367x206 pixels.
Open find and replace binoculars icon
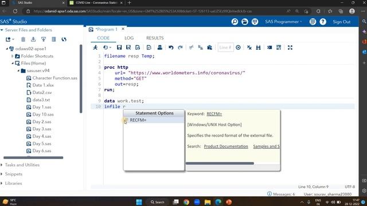259,47
